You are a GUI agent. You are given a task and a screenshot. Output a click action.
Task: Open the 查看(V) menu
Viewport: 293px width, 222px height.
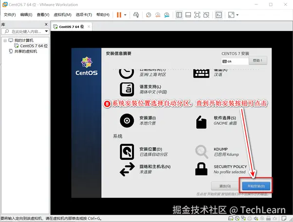(x=43, y=15)
